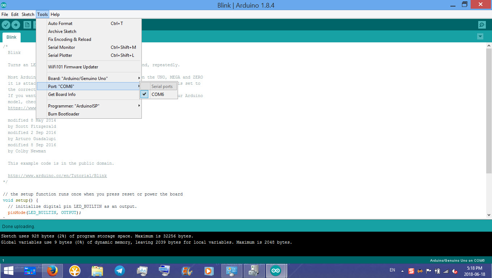Screen dimensions: 492x278
Task: Open the tab options dropdown arrow
Action: click(x=480, y=37)
